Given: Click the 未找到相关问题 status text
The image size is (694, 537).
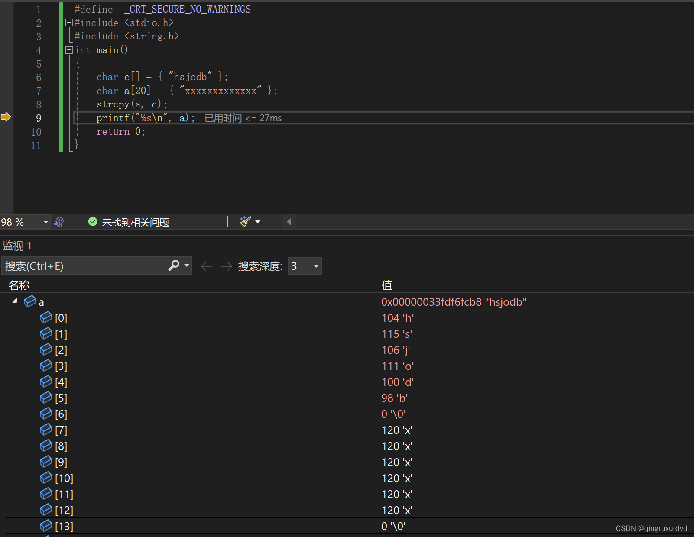Looking at the screenshot, I should click(136, 222).
